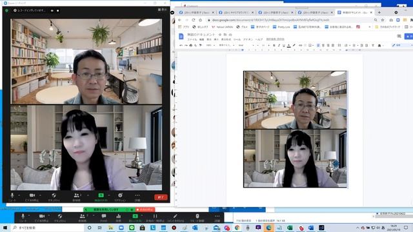Open last edit history link in Docs
The height and width of the screenshot is (232, 413).
pos(275,39)
